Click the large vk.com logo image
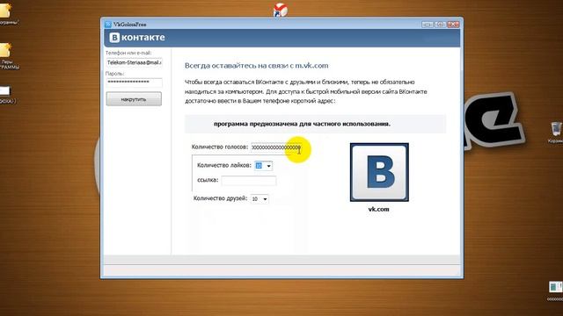The image size is (563, 316). click(379, 172)
